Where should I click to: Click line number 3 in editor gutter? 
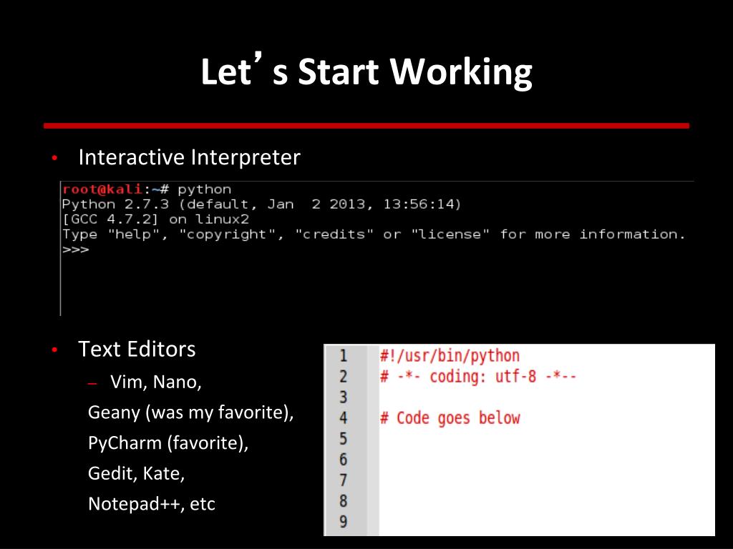(344, 397)
